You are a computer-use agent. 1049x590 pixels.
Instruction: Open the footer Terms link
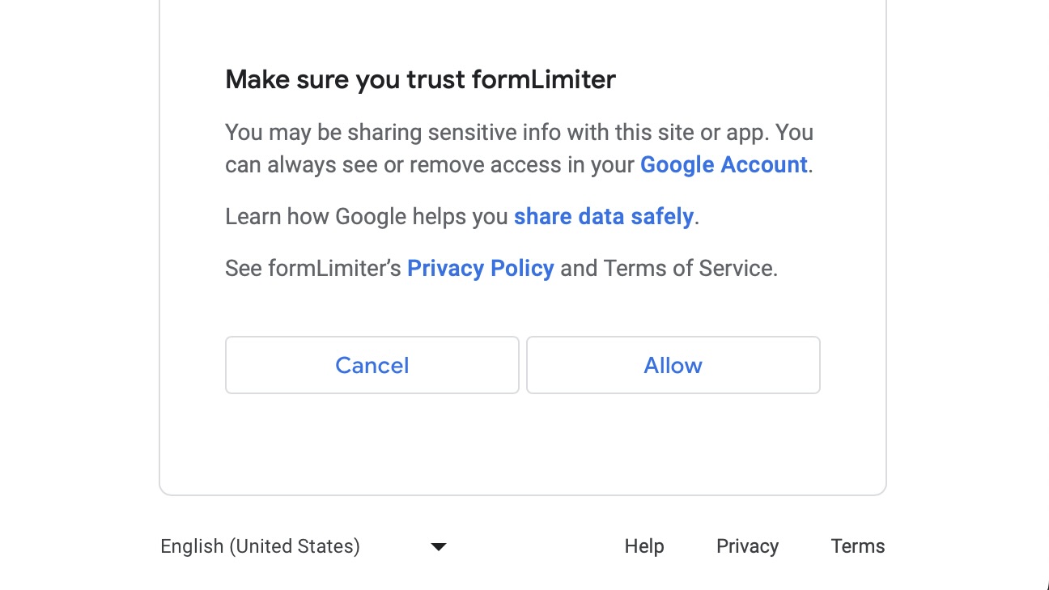[x=857, y=546]
